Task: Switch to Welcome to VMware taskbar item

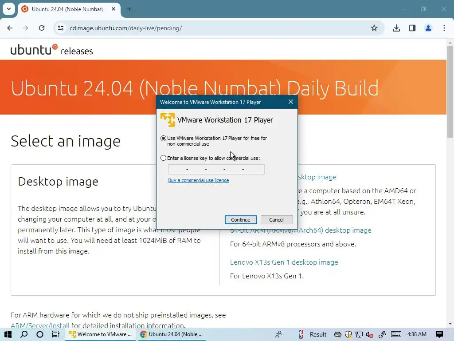Action: coord(101,334)
